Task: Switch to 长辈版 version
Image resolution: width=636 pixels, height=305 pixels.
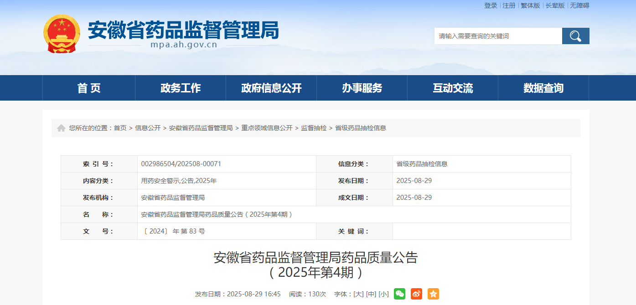Action: point(555,5)
